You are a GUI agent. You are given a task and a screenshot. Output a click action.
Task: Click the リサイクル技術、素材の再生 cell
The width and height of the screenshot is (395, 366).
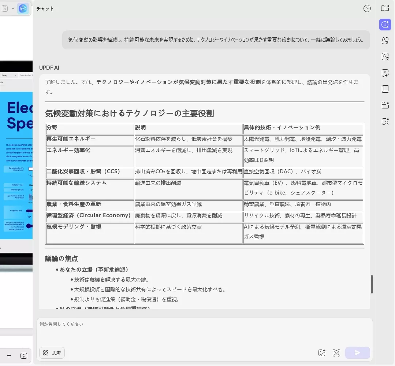coord(303,217)
